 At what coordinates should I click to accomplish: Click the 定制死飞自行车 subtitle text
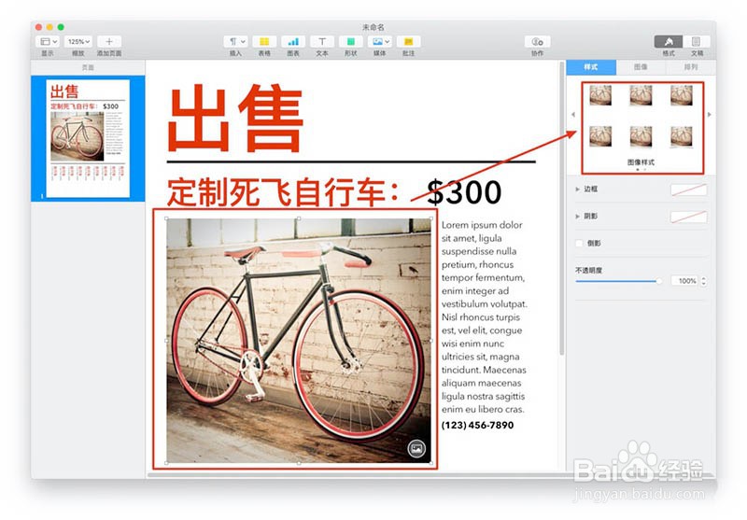283,192
